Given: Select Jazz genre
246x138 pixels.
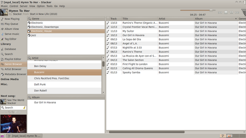Looking at the screenshot, I should pos(66,35).
